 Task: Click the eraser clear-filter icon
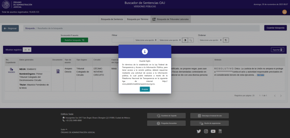[185, 40]
